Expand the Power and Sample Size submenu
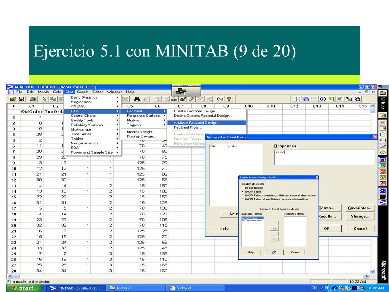The image size is (389, 292). [x=92, y=152]
